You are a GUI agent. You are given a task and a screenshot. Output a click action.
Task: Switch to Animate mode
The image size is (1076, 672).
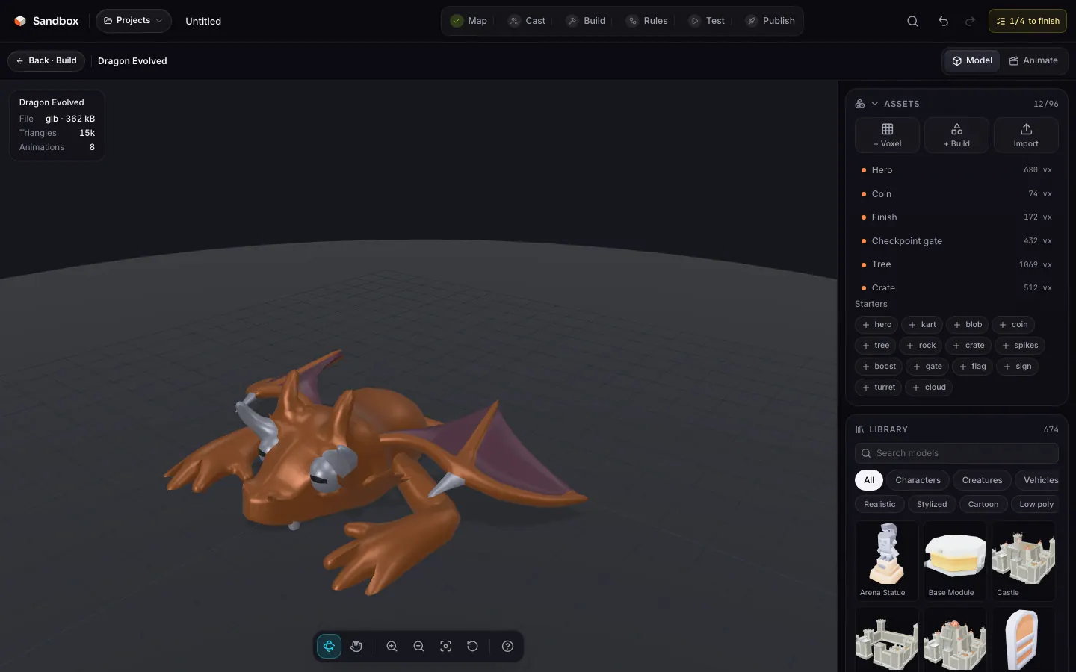pos(1033,60)
